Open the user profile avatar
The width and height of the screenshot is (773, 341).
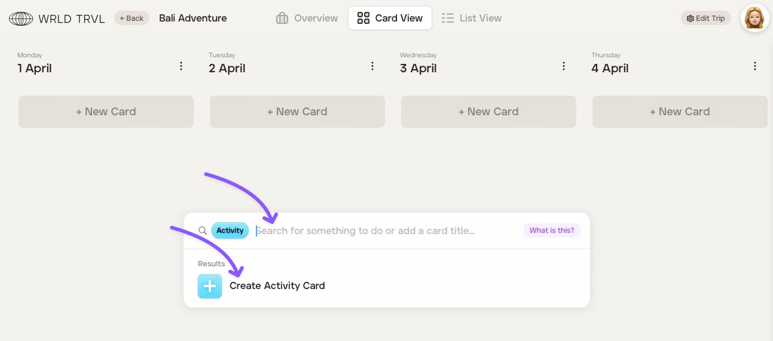pos(754,18)
